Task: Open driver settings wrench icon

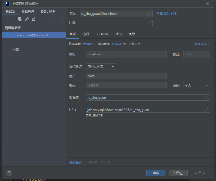Action: (27, 19)
